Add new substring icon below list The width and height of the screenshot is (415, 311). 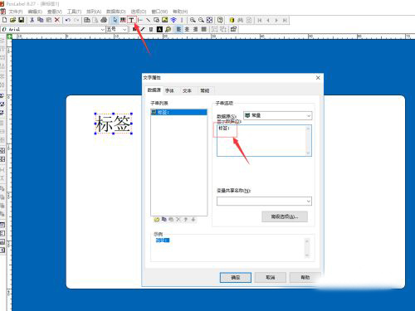coord(157,219)
